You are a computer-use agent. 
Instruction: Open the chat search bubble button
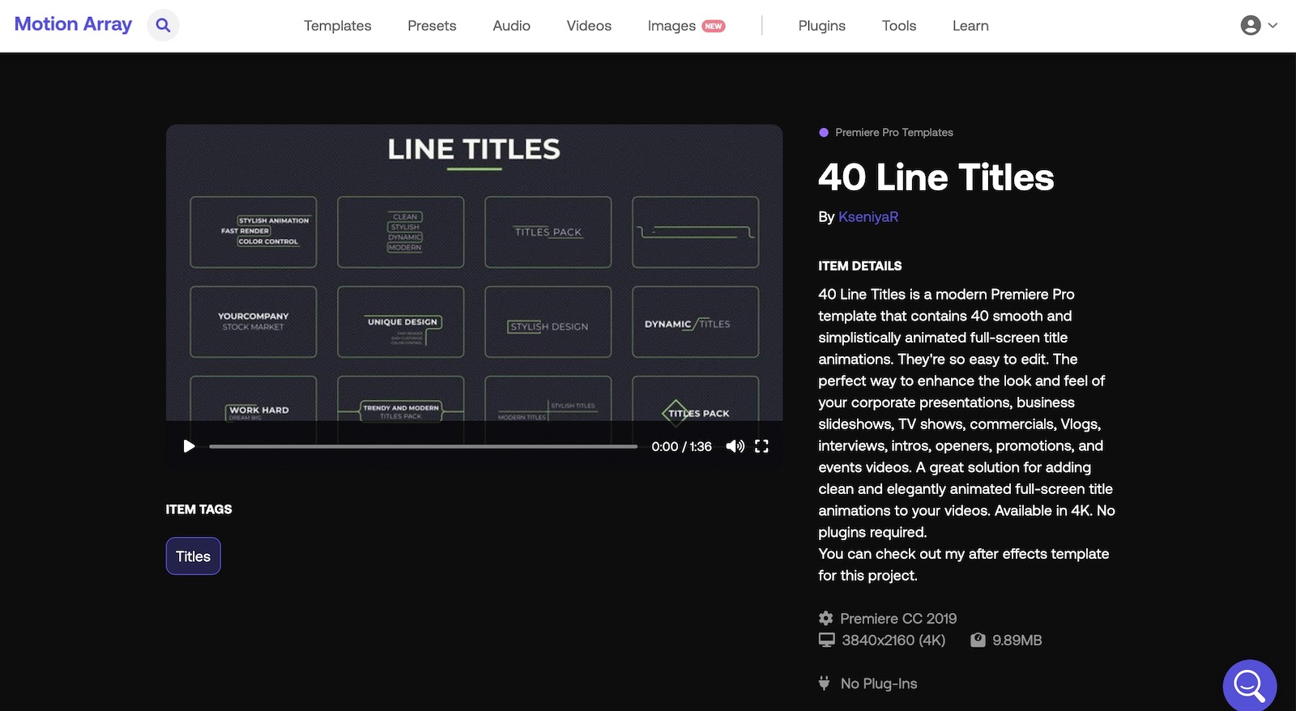pos(1249,685)
